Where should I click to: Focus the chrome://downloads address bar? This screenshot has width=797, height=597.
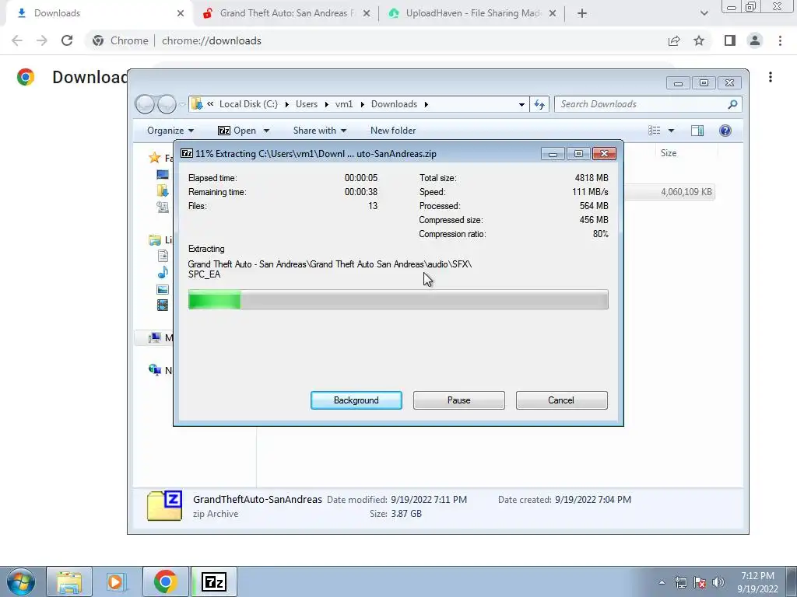coord(212,40)
